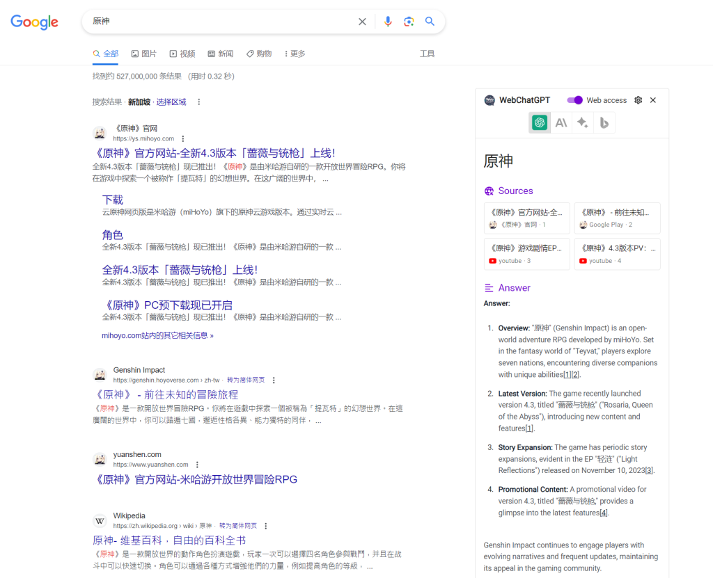Click the blue search magnifier icon

pos(430,22)
